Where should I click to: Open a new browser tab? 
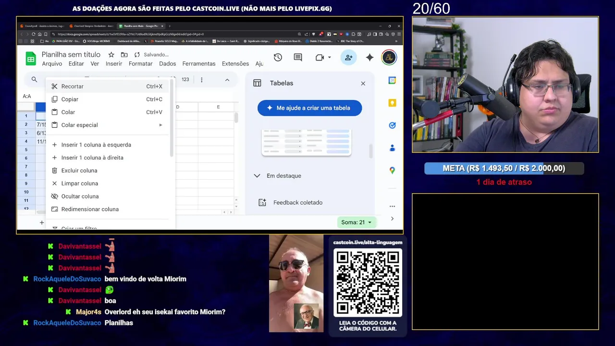click(170, 26)
